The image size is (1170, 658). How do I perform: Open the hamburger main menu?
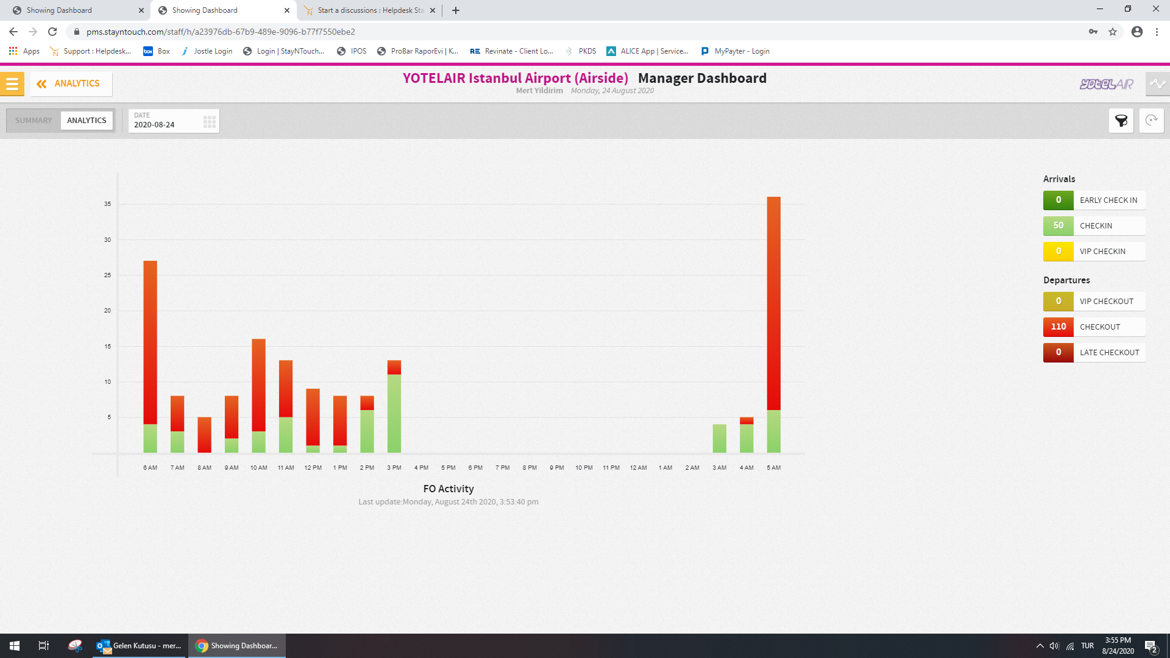tap(12, 84)
